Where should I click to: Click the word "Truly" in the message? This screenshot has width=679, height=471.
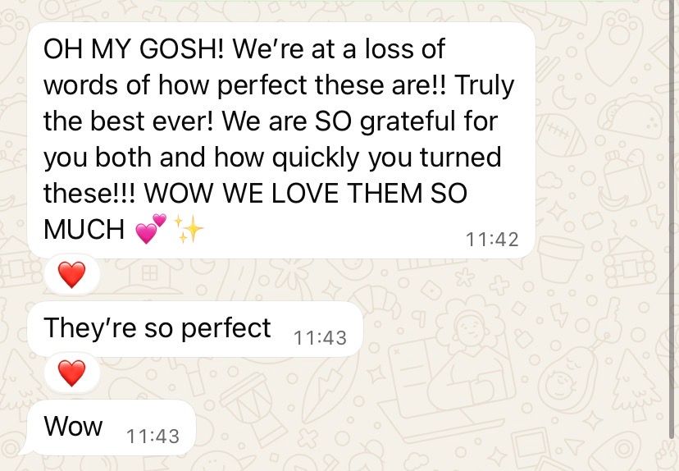click(484, 85)
